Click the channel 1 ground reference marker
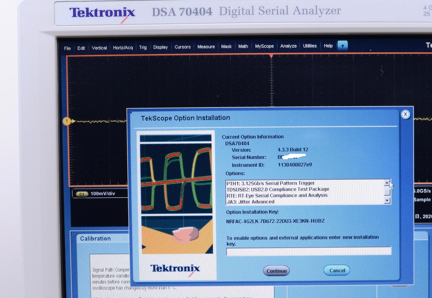This screenshot has height=298, width=432. pos(67,121)
